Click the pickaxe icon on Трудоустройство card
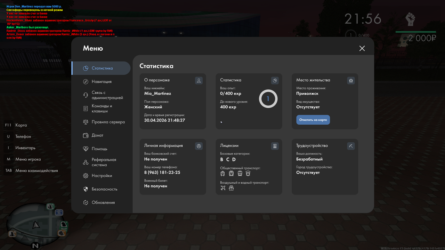Image resolution: width=445 pixels, height=250 pixels. (x=351, y=146)
